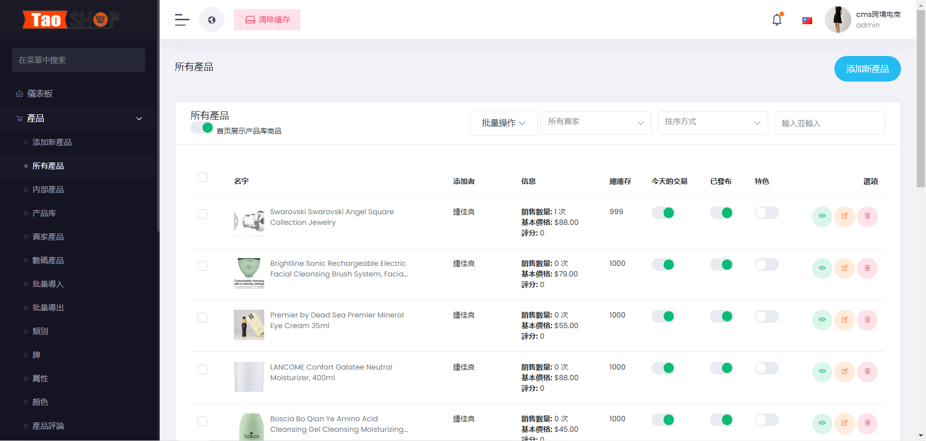Edit the Brightline Sonic product
926x441 pixels.
[x=844, y=268]
